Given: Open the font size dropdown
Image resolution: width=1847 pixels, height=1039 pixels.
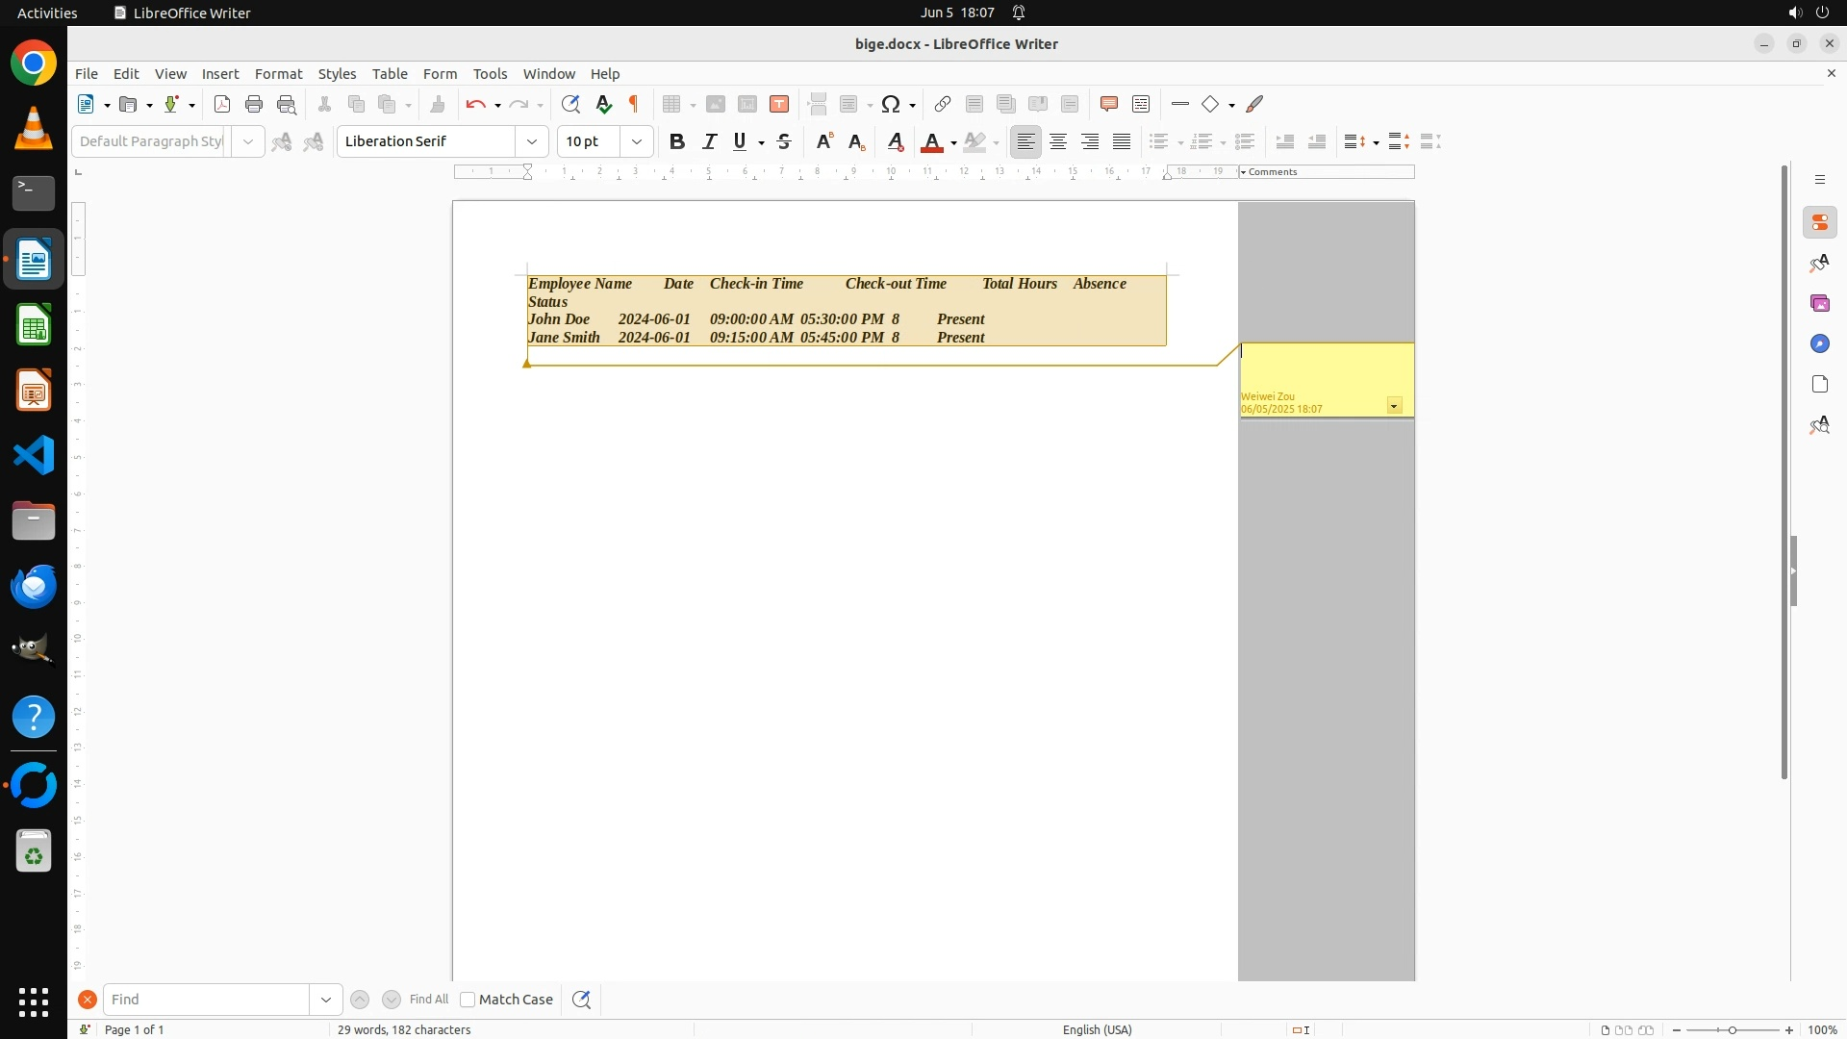Looking at the screenshot, I should coord(637,141).
